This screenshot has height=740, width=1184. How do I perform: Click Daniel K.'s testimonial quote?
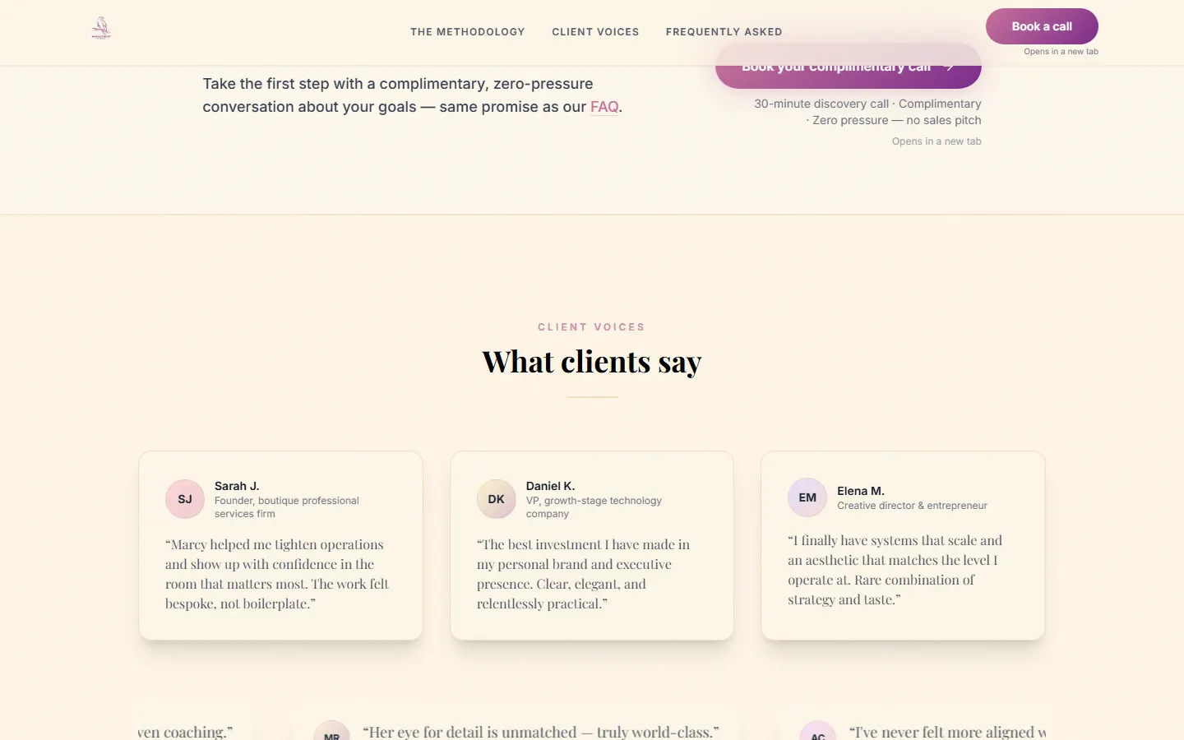584,574
